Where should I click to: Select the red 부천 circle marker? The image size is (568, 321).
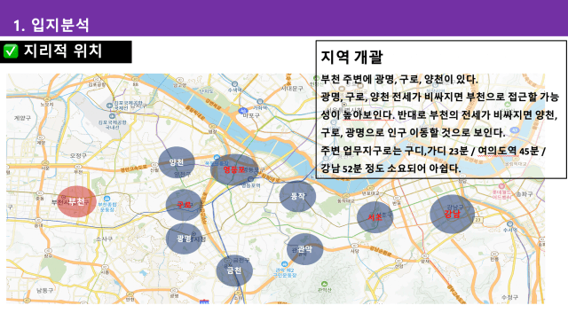click(77, 201)
